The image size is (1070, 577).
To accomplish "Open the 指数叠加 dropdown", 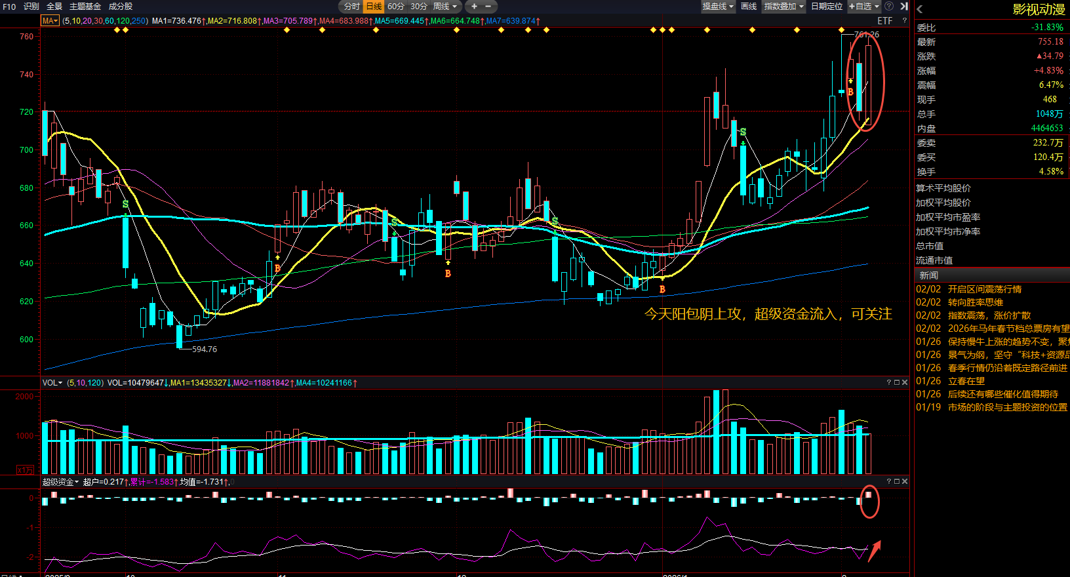I will pos(783,7).
